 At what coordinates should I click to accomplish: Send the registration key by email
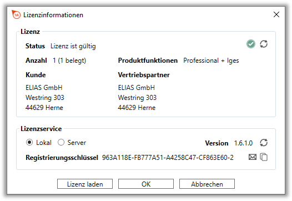(x=253, y=157)
